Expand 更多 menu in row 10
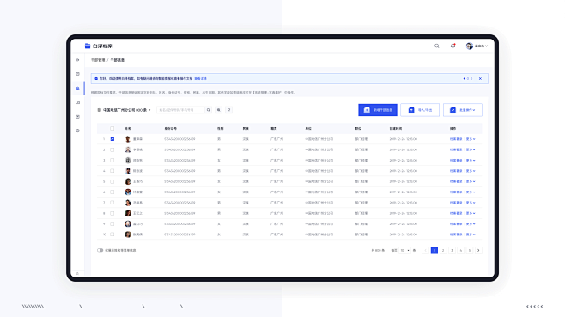 click(471, 235)
